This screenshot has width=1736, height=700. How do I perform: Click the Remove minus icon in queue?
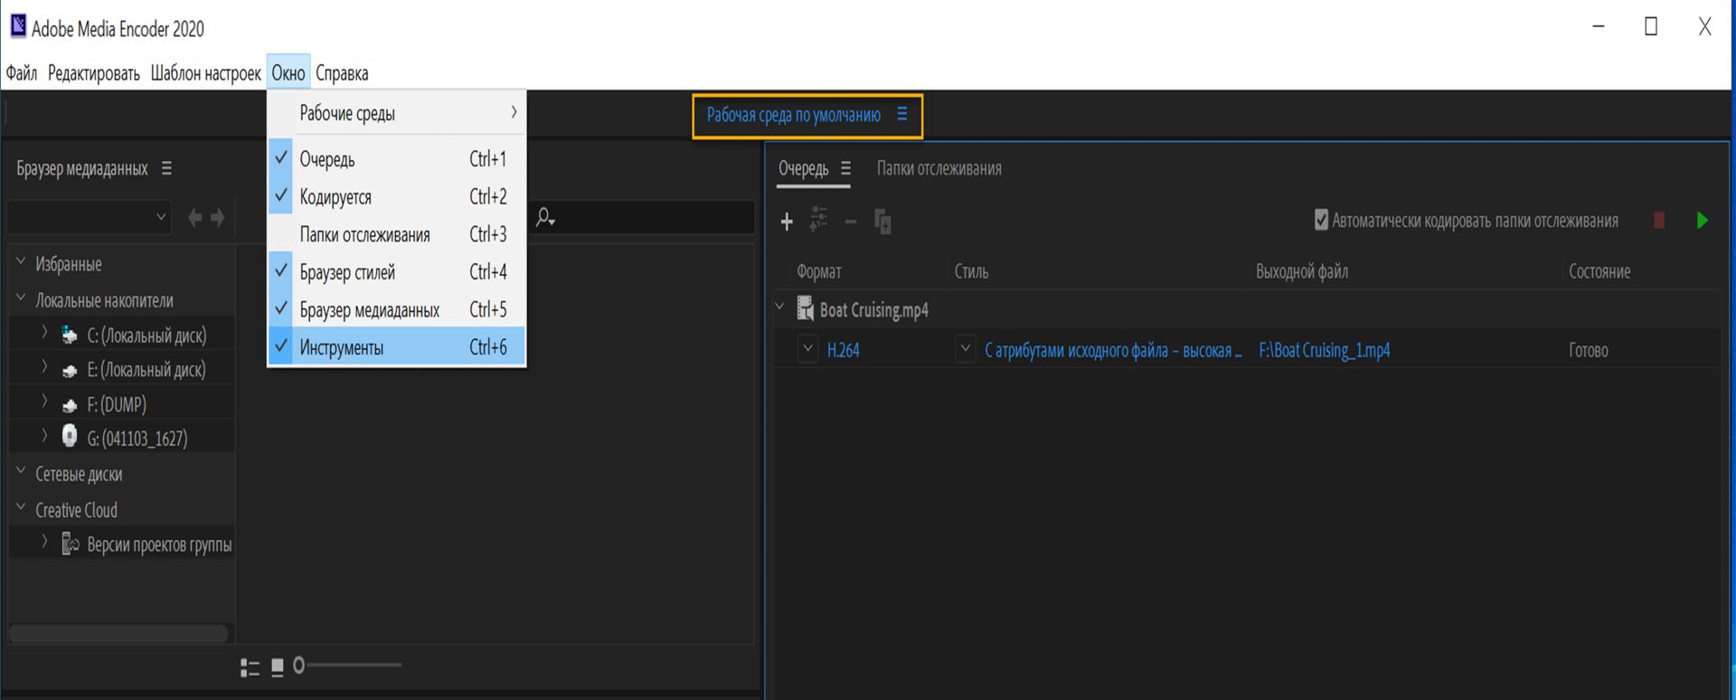pyautogui.click(x=851, y=222)
